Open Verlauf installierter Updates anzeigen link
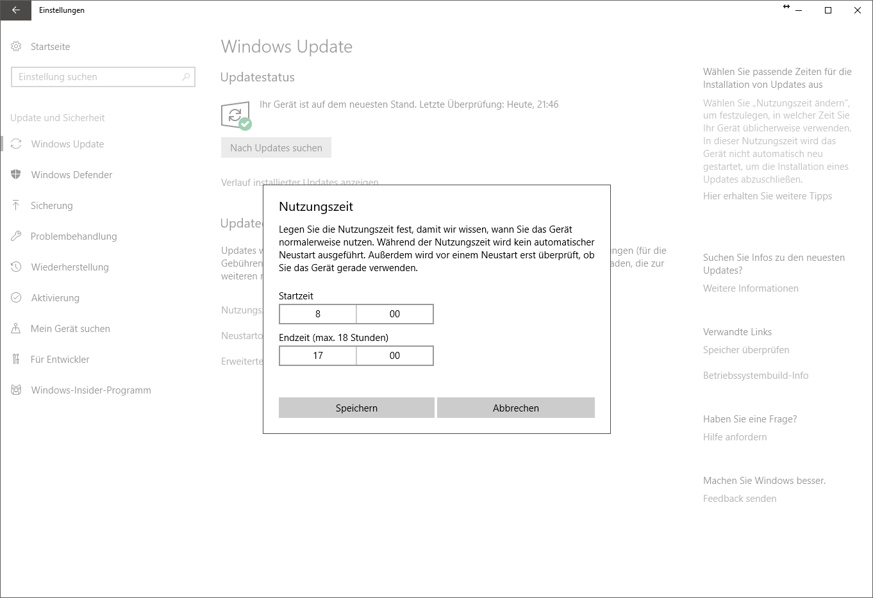873x598 pixels. click(300, 182)
